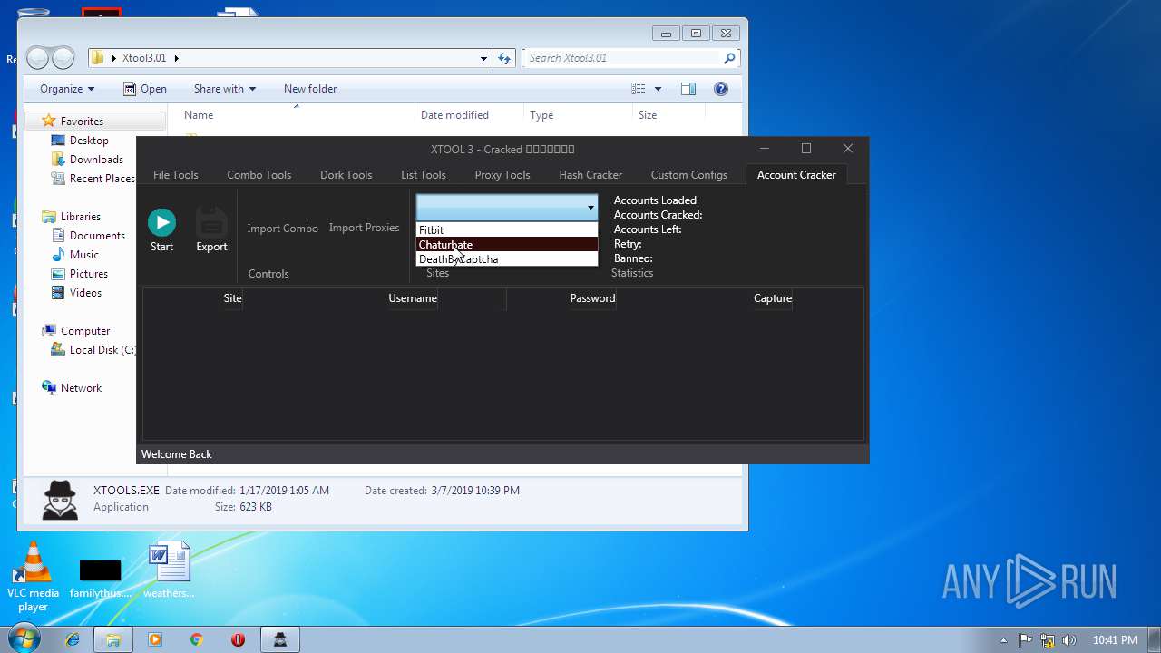
Task: Sort files by the Name column
Action: tap(199, 115)
